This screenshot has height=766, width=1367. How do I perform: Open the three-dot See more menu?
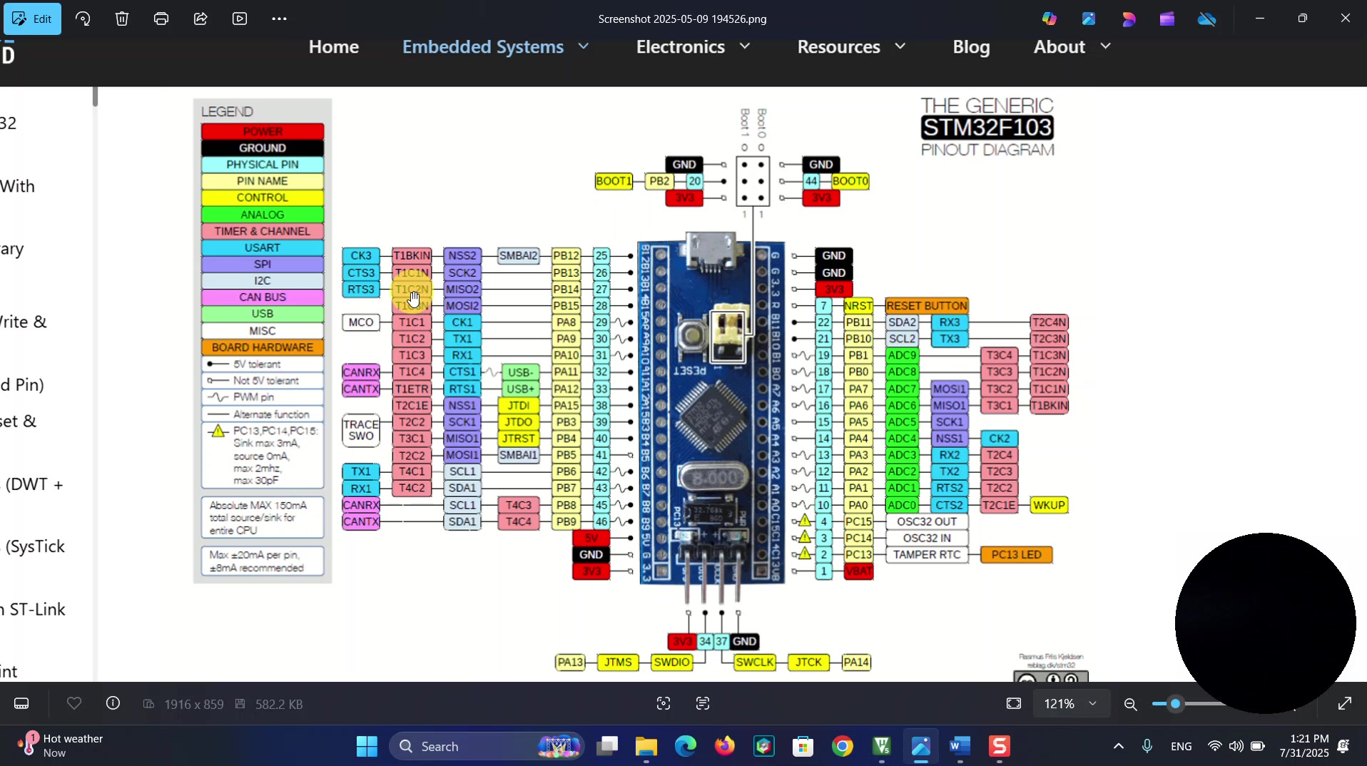(x=279, y=19)
